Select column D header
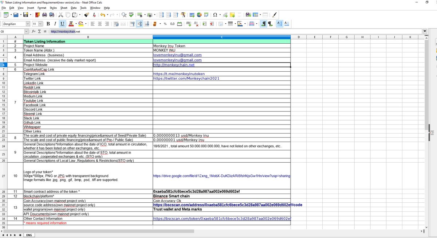Screen dimensions: 437x238 [x=299, y=37]
